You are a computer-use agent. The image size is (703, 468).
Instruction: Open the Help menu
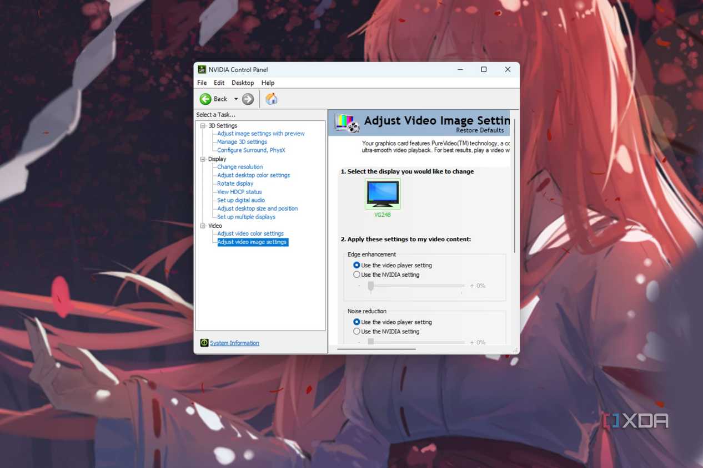pyautogui.click(x=268, y=83)
